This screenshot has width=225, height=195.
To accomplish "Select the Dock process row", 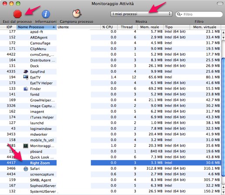I will tap(110, 66).
